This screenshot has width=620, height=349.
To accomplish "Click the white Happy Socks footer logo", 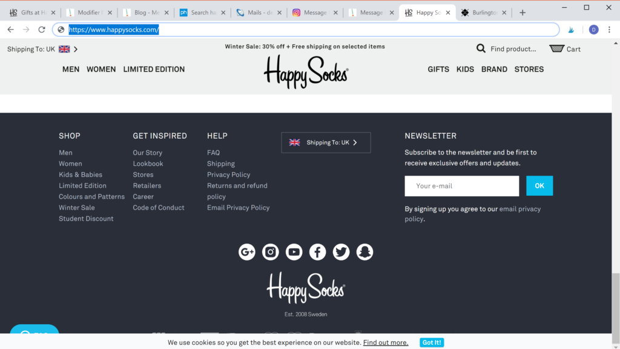I will click(x=306, y=288).
